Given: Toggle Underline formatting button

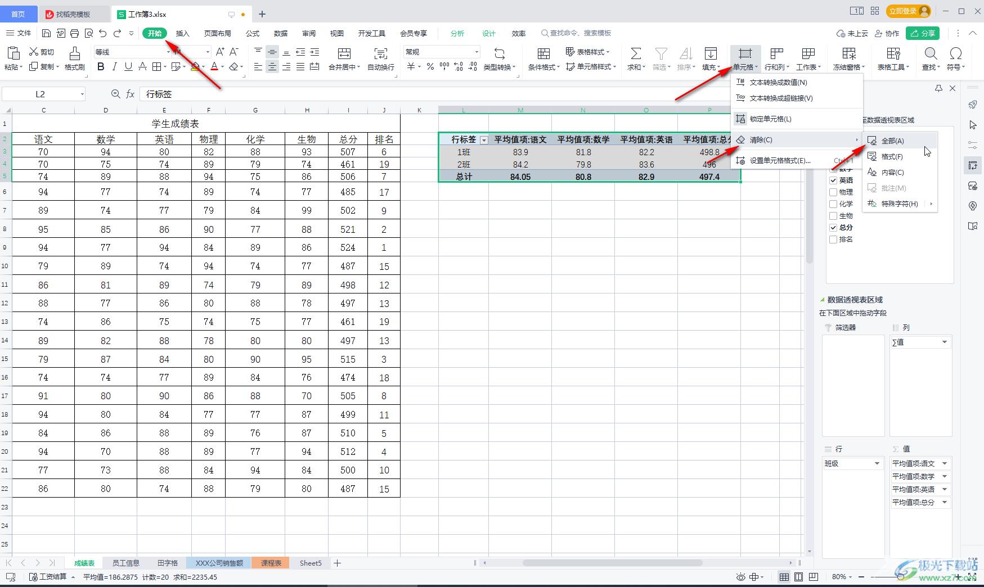Looking at the screenshot, I should coord(128,67).
